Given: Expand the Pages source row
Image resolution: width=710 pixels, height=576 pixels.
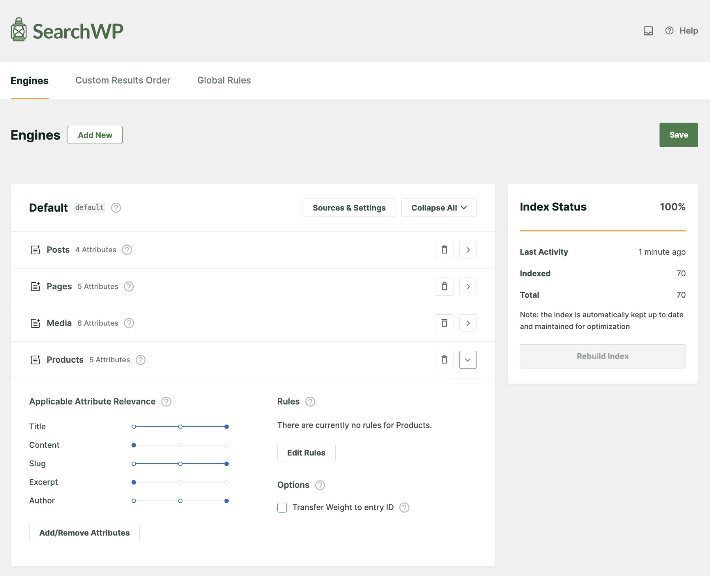Looking at the screenshot, I should 468,287.
